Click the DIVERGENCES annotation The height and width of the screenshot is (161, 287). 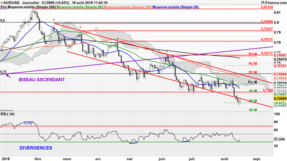pyautogui.click(x=36, y=148)
